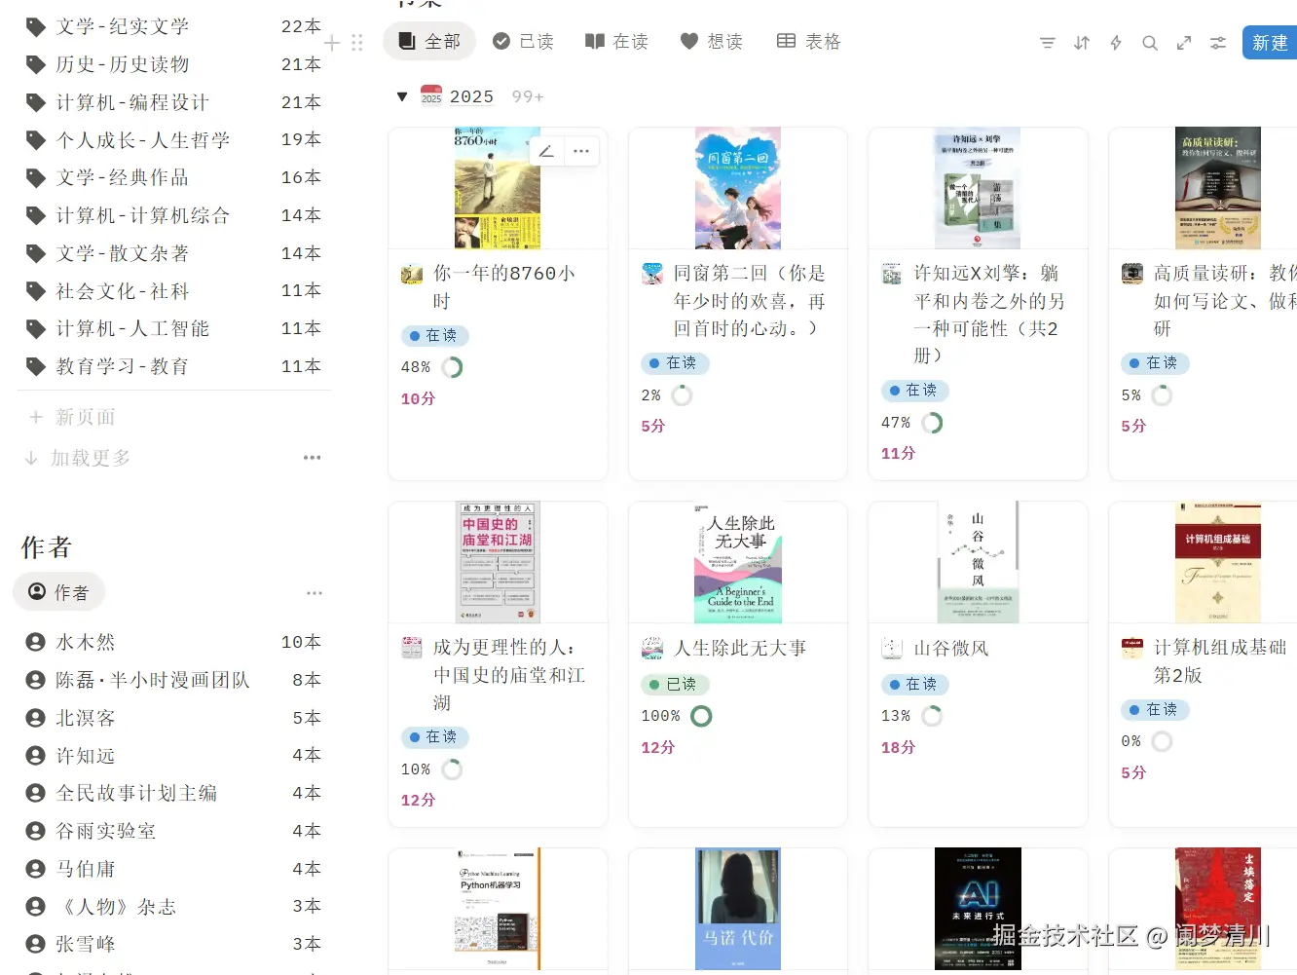Viewport: 1297px width, 975px height.
Task: Click the small page icon of 许知远X刘擎
Action: pyautogui.click(x=892, y=274)
